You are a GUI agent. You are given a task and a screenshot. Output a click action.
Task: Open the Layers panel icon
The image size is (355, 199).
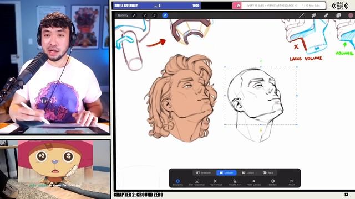click(x=338, y=15)
